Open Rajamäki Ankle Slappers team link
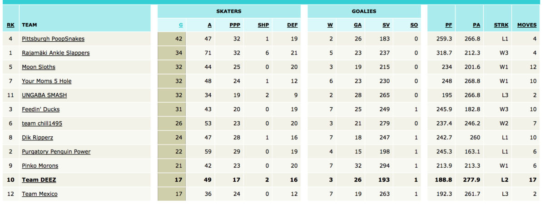Screen dimensions: 545x204 pos(56,53)
